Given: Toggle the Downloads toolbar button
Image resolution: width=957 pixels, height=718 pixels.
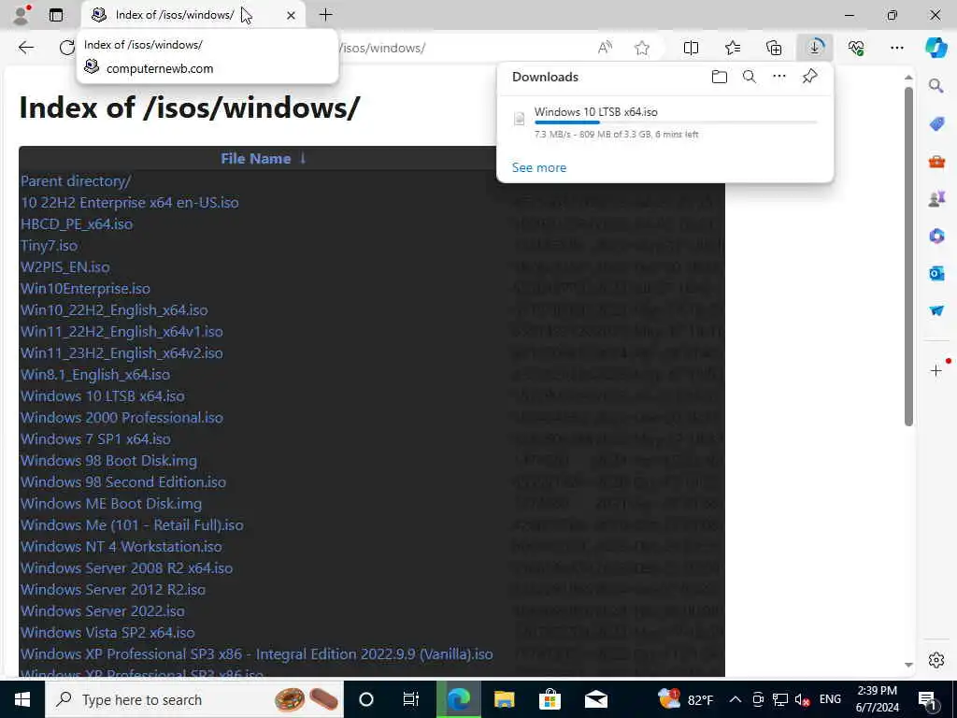Looking at the screenshot, I should (815, 48).
